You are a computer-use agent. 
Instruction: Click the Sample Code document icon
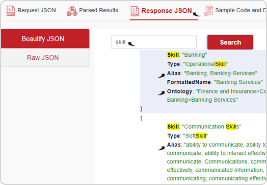pyautogui.click(x=208, y=11)
